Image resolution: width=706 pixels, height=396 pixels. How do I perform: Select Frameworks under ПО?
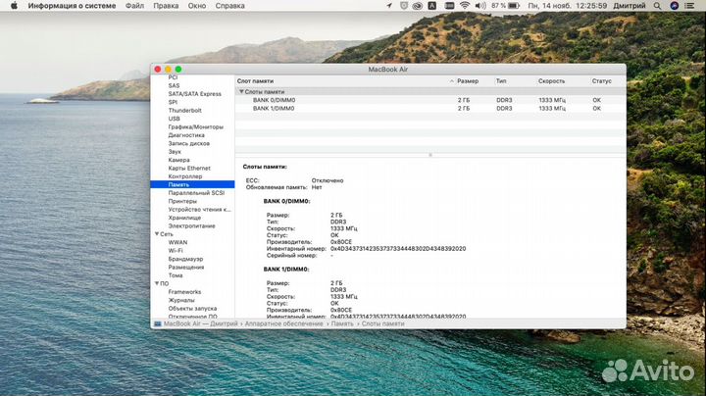click(x=184, y=292)
